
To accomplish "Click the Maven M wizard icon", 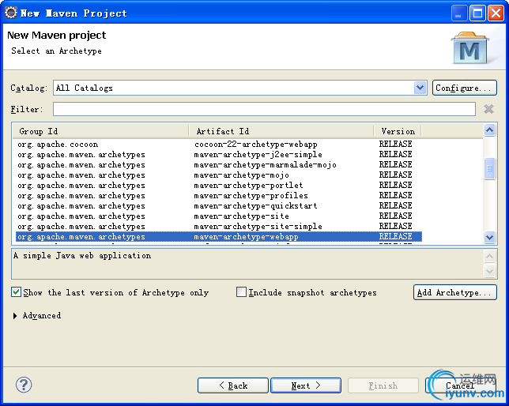I will (x=469, y=48).
